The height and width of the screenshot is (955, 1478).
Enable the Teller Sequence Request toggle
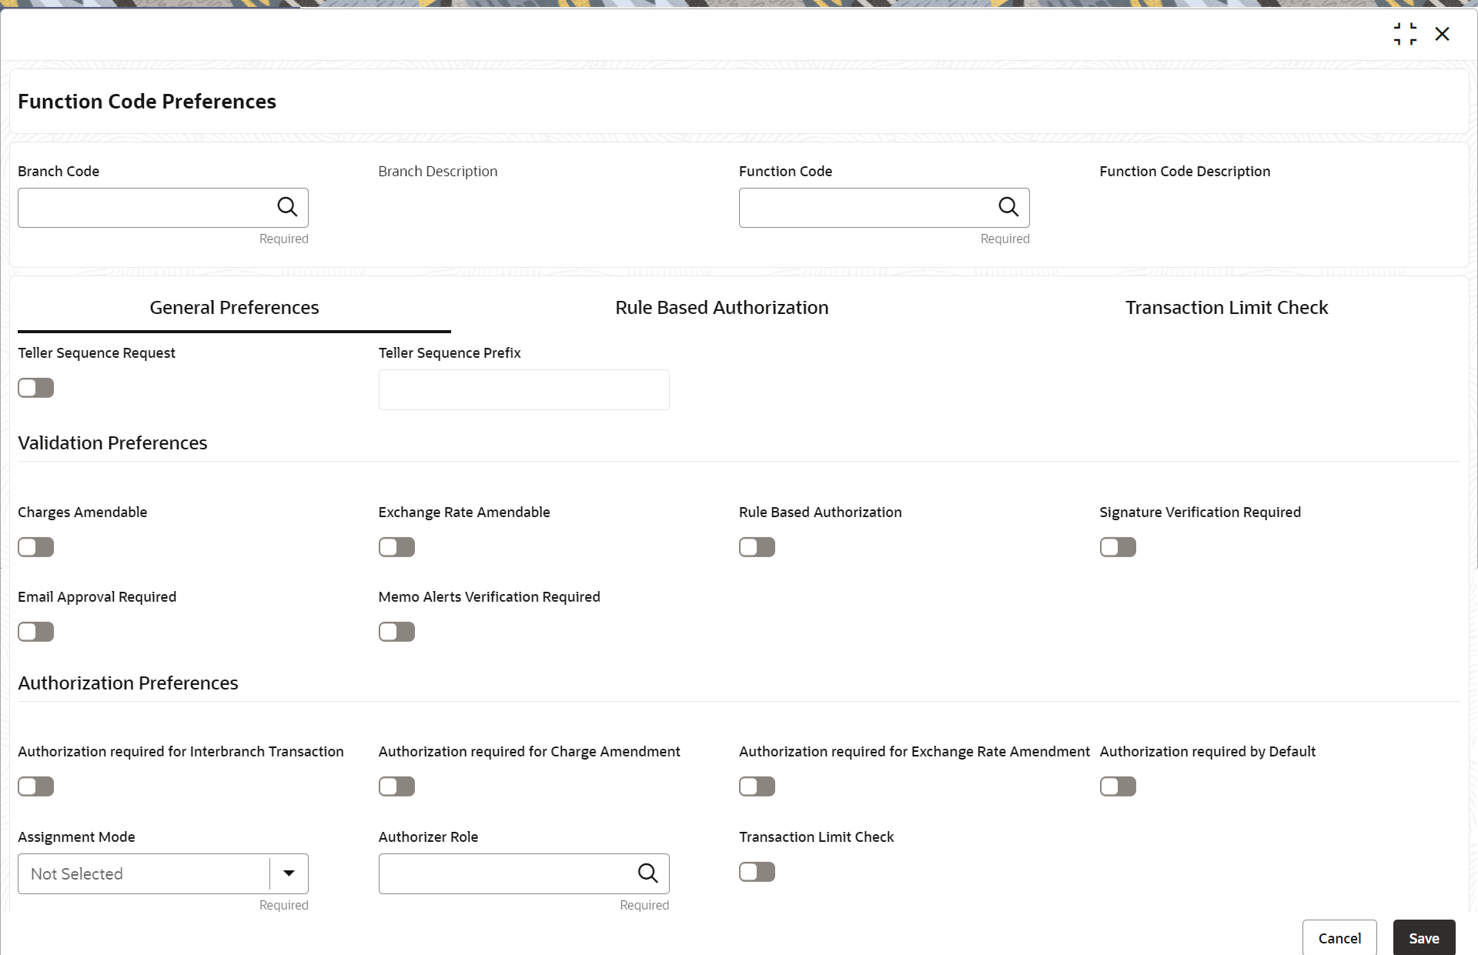[x=36, y=388]
